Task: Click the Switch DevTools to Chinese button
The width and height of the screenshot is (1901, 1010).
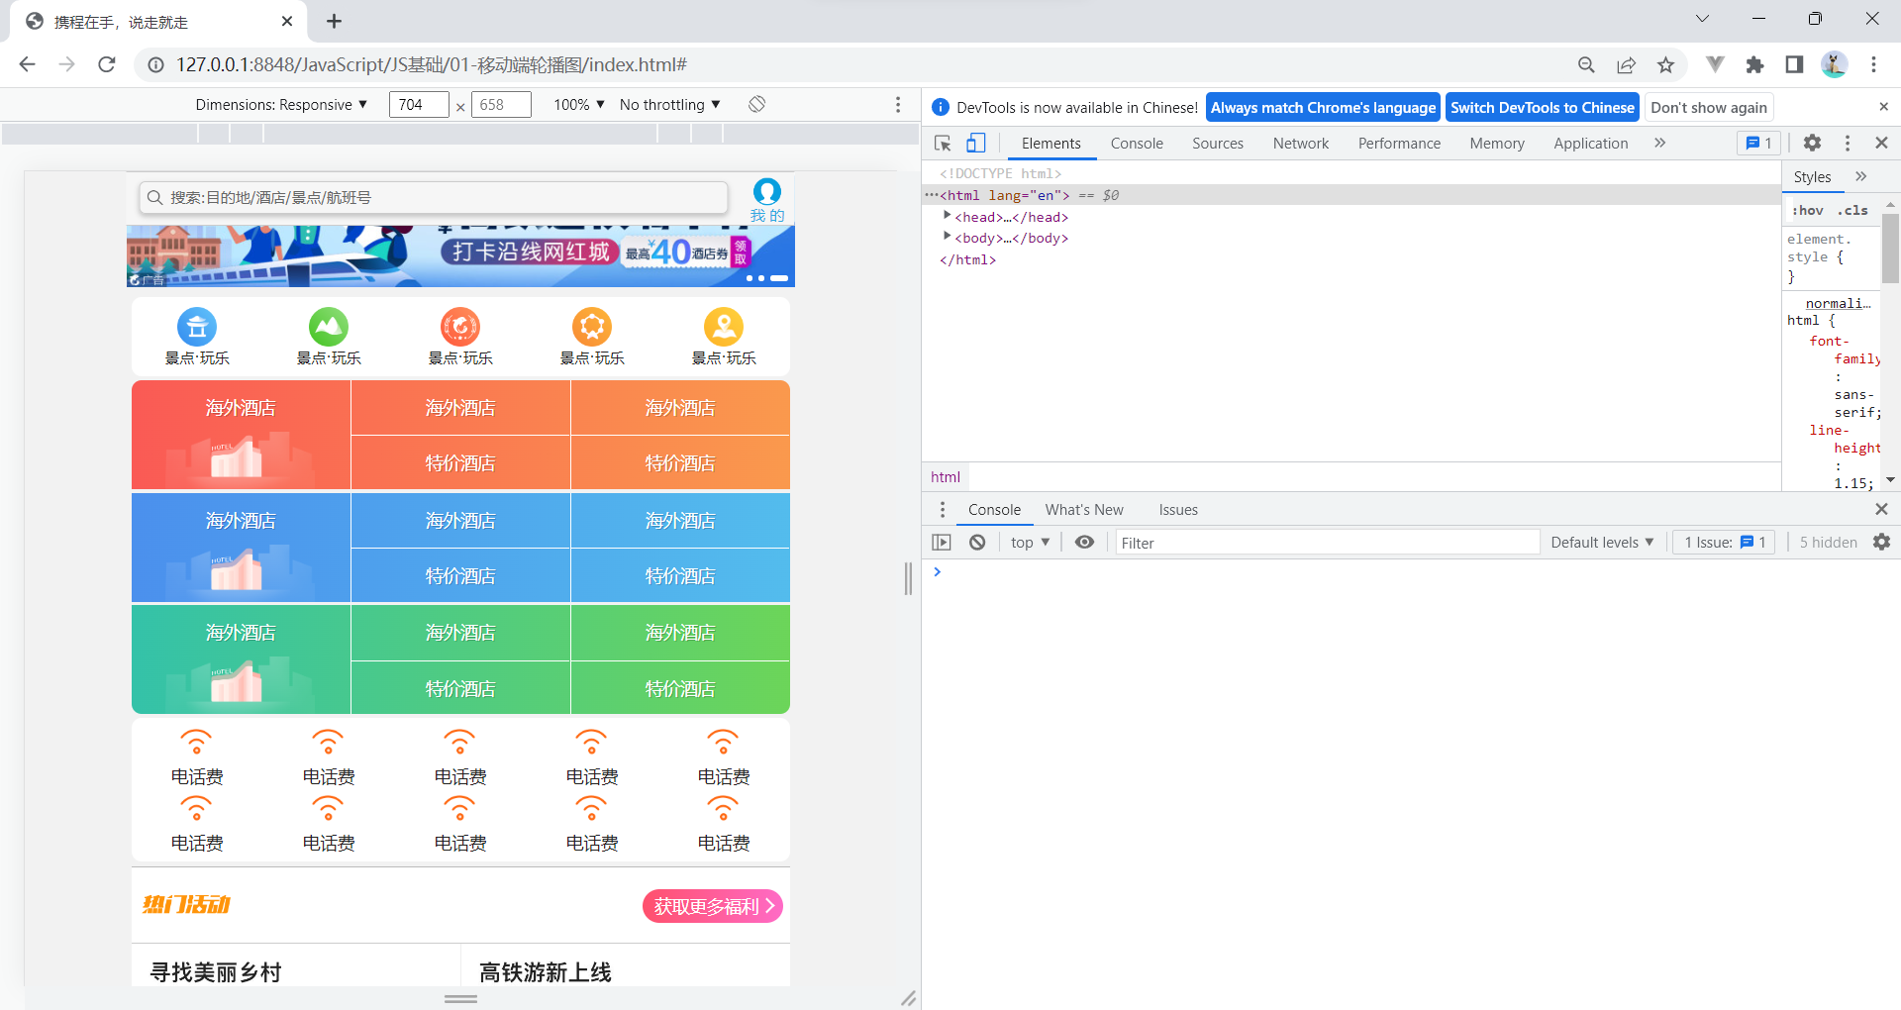Action: point(1542,107)
